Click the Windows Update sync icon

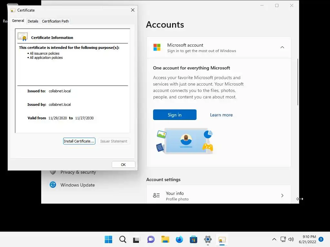click(53, 185)
